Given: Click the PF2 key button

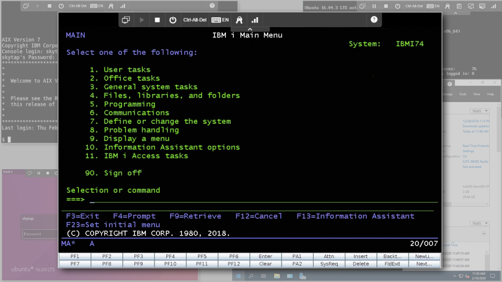Looking at the screenshot, I should pyautogui.click(x=107, y=256).
